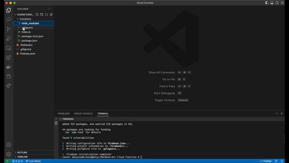Expand the arrow left of TERMINAL header
Image resolution: width=289 pixels, height=163 pixels.
(56, 119)
